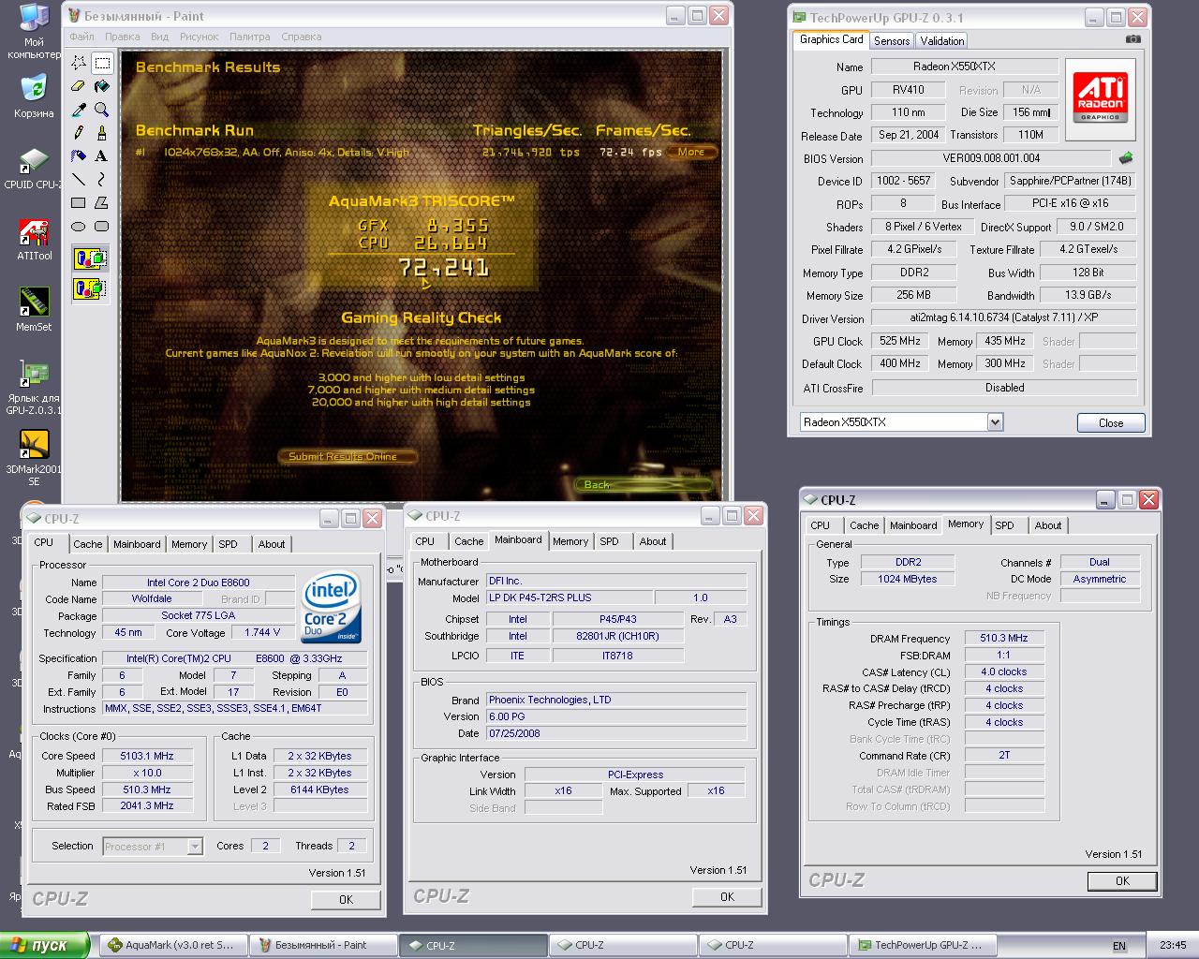
Task: Enable opaque selection mode in Paint
Action: click(x=90, y=258)
